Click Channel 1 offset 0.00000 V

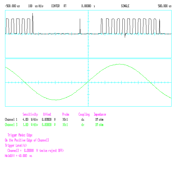(49, 120)
